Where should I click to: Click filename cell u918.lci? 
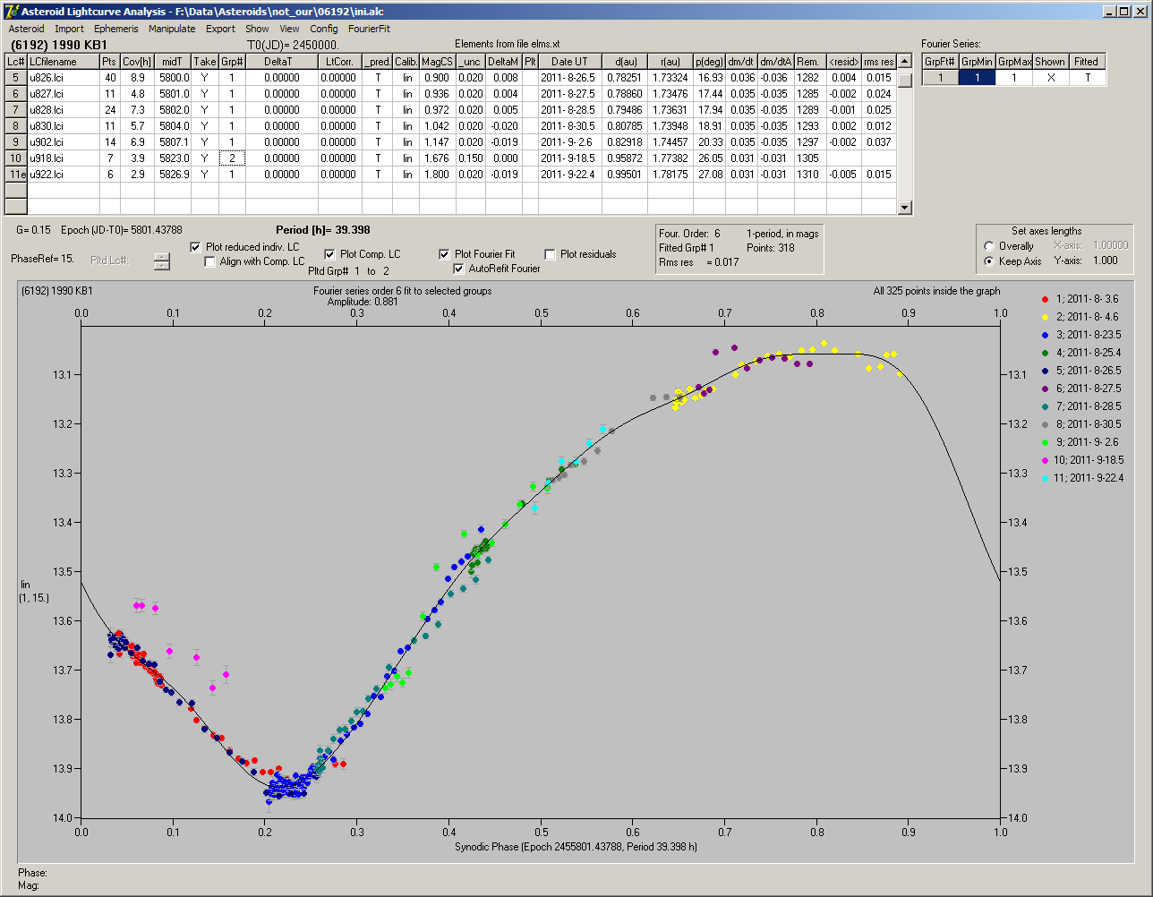pyautogui.click(x=63, y=158)
